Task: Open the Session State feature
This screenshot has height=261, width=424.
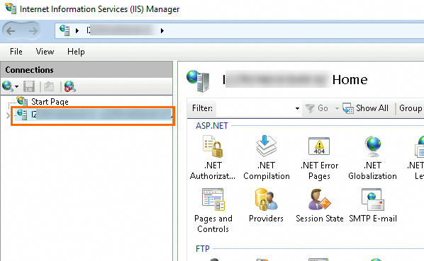Action: 319,205
